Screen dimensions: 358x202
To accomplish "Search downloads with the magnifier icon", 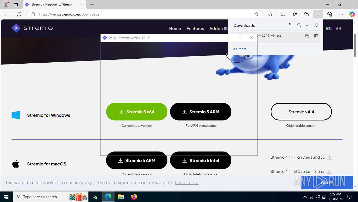I will pos(299,25).
